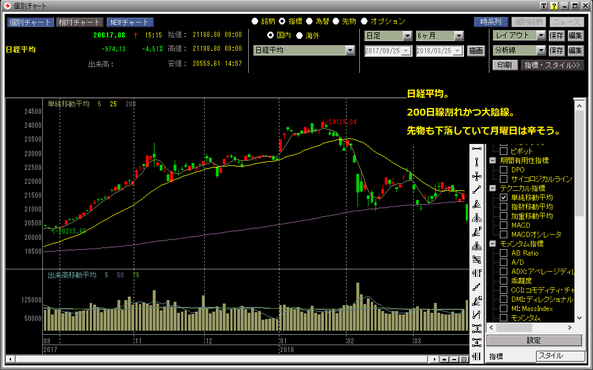Image resolution: width=593 pixels, height=370 pixels.
Task: Click 編集 next to 分析線
Action: (x=575, y=50)
